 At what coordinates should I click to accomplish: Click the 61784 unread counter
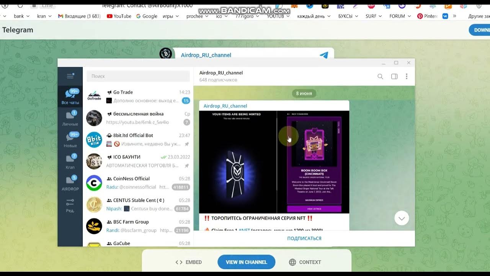point(182,209)
